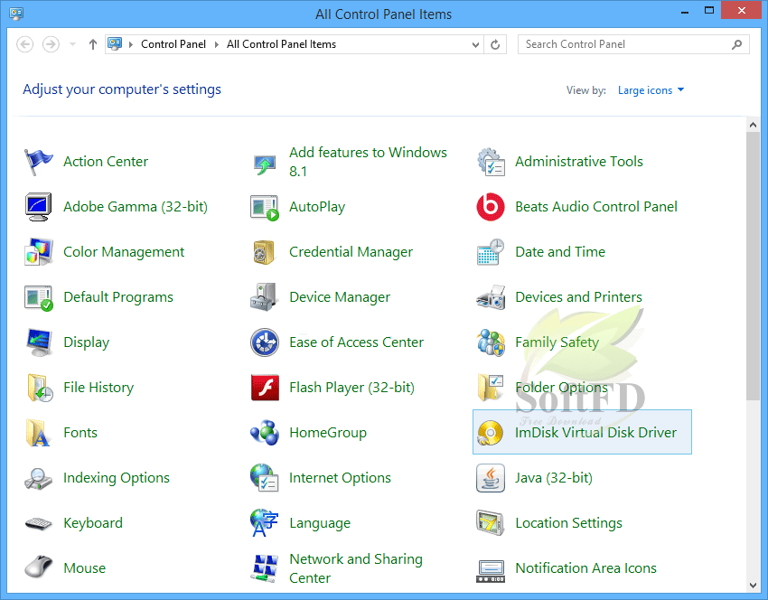Click the AutoPlay icon
This screenshot has width=768, height=600.
(265, 207)
